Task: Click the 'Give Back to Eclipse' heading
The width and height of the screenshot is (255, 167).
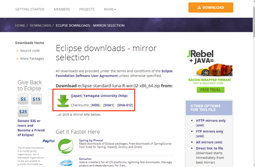Action: pyautogui.click(x=30, y=85)
